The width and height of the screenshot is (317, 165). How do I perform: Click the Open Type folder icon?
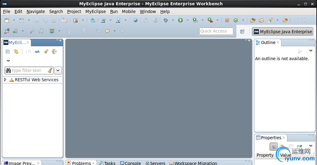click(253, 20)
